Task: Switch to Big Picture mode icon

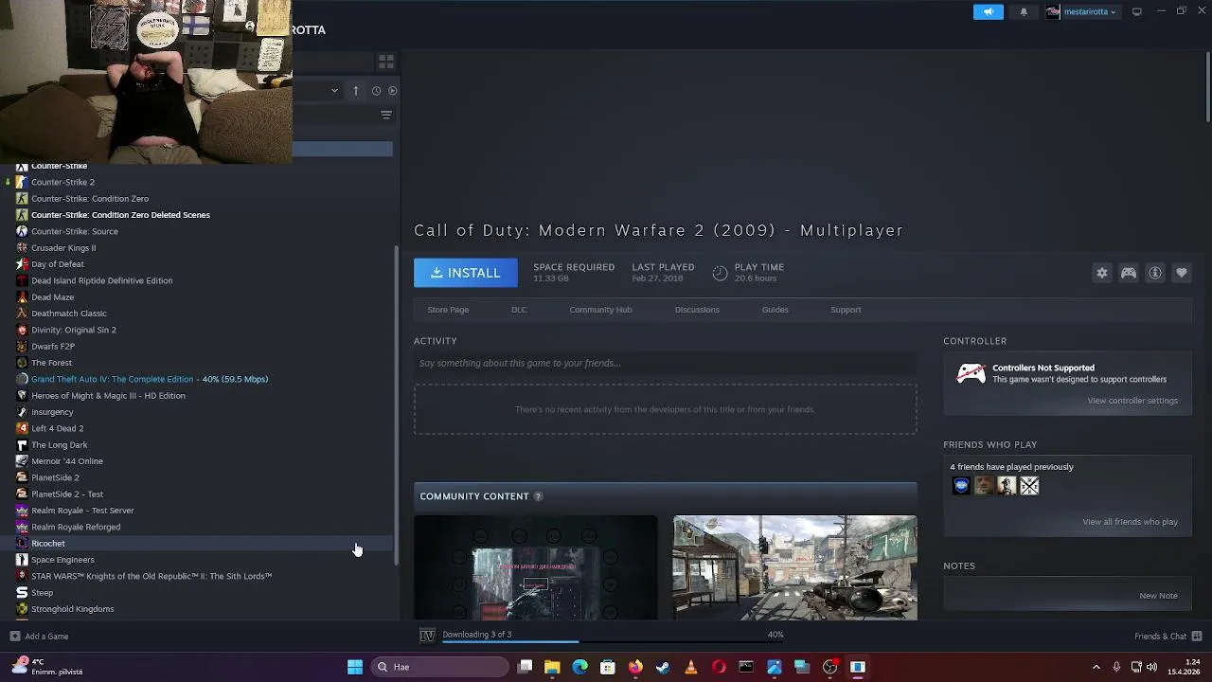Action: click(x=1137, y=11)
